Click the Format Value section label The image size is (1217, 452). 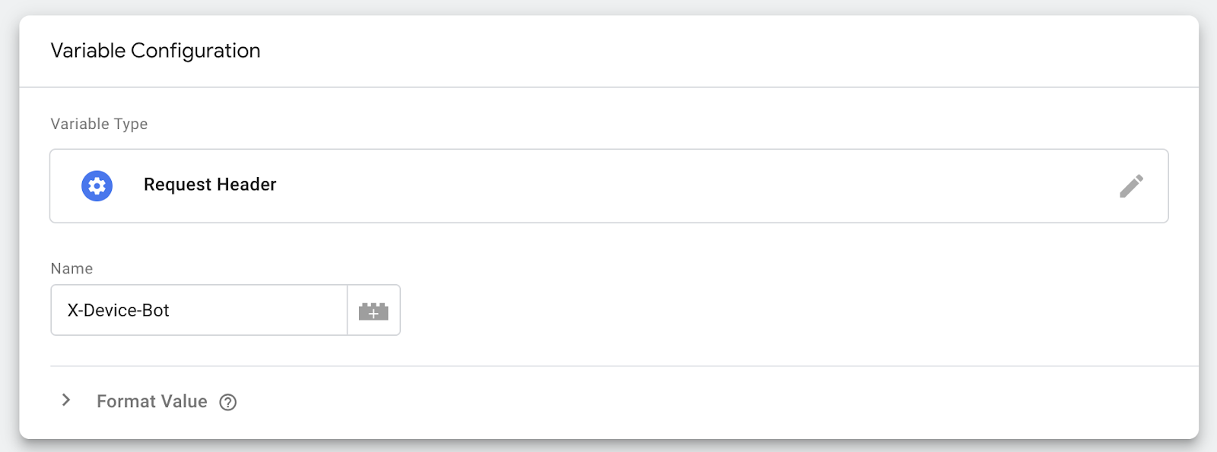(x=151, y=401)
